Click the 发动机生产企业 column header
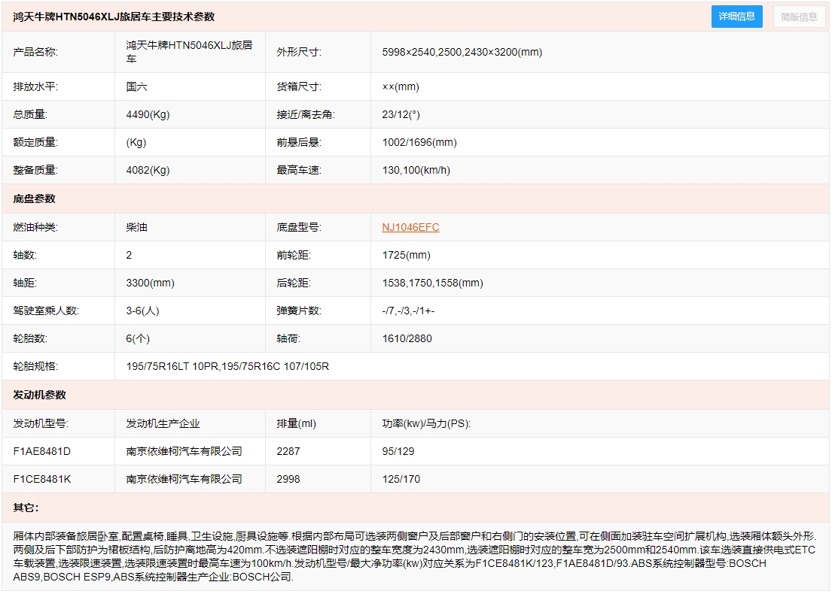 click(x=163, y=423)
